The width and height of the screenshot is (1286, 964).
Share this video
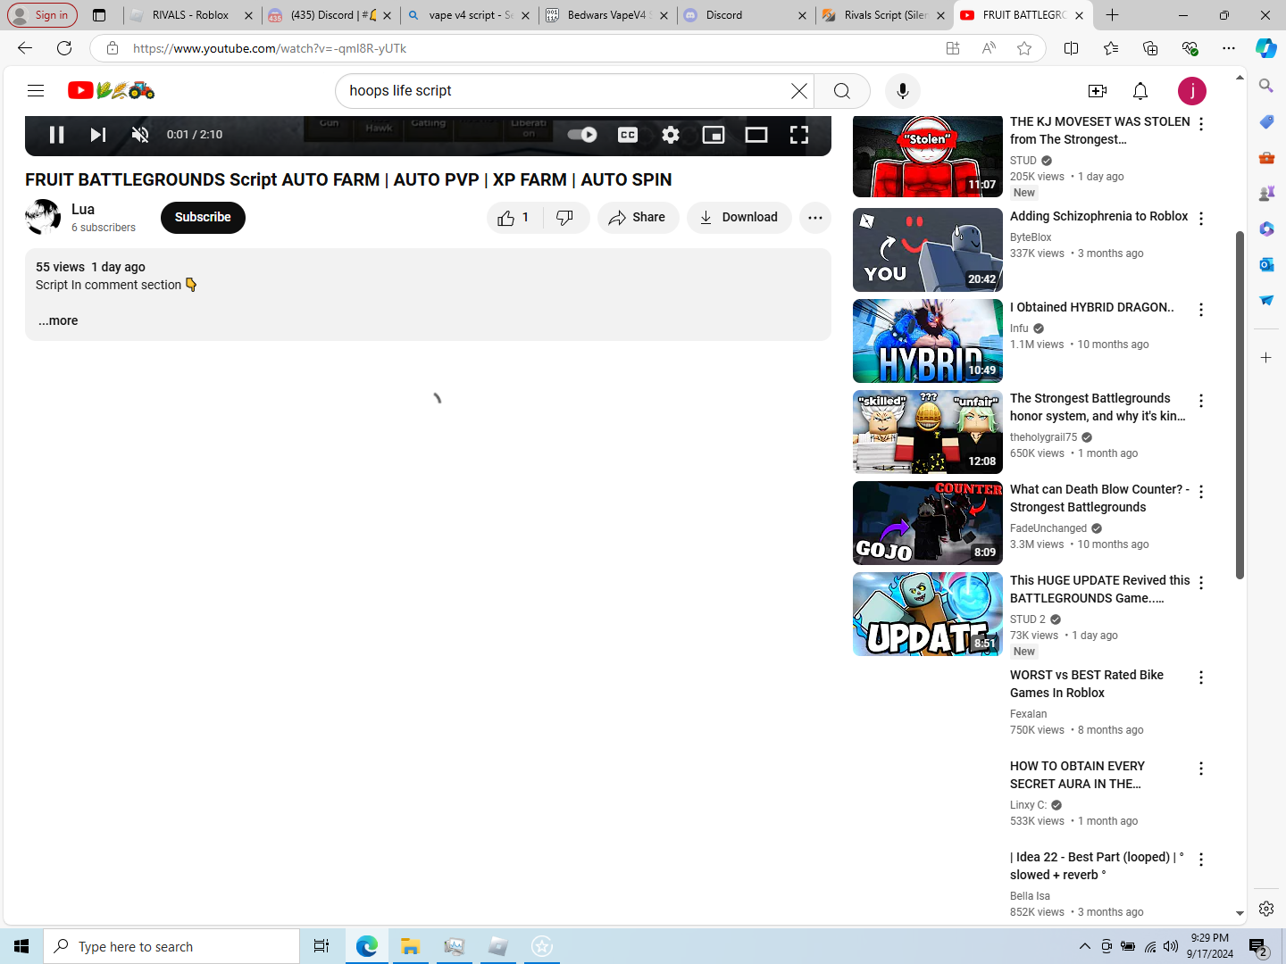[x=638, y=218]
